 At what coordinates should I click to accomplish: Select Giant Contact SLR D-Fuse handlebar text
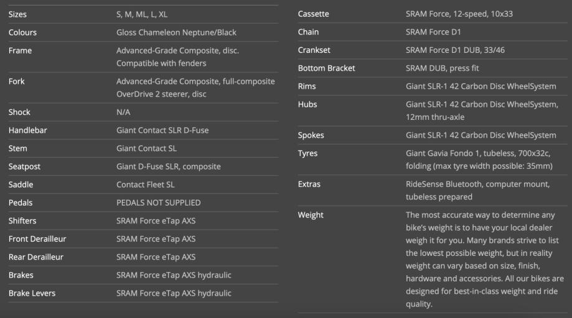pyautogui.click(x=162, y=130)
